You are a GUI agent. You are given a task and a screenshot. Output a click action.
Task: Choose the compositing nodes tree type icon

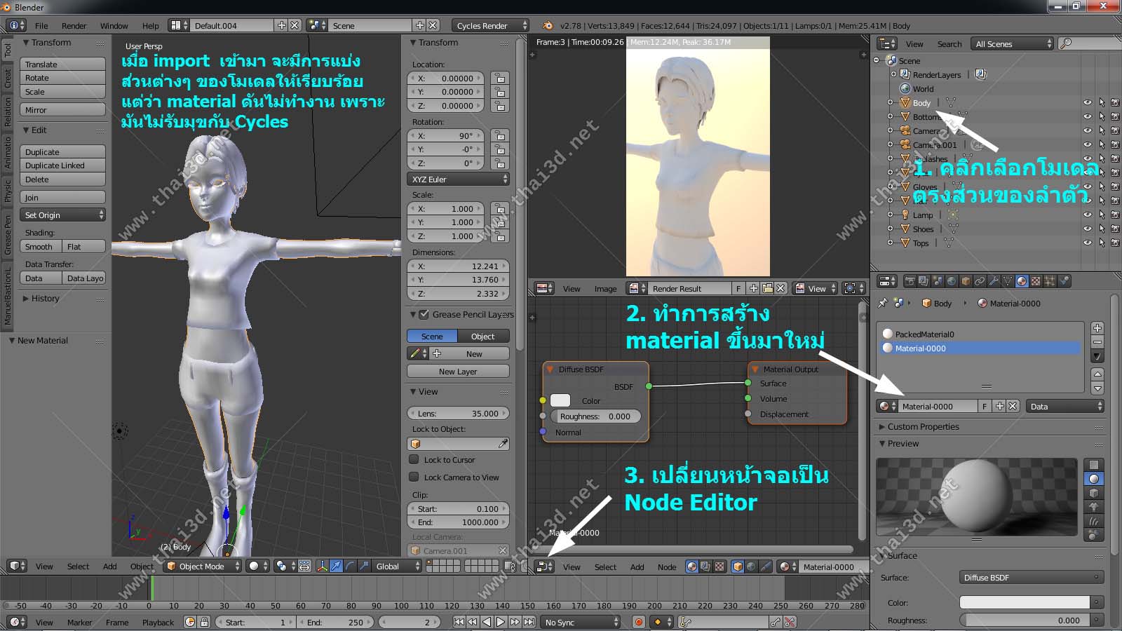705,566
